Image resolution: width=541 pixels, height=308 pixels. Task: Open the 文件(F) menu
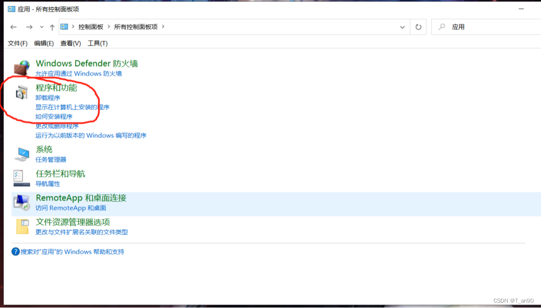click(18, 43)
